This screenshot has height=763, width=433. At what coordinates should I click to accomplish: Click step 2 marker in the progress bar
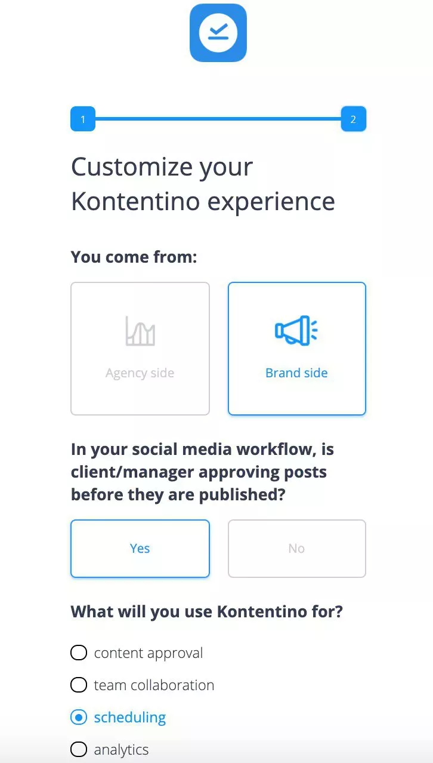pos(353,119)
